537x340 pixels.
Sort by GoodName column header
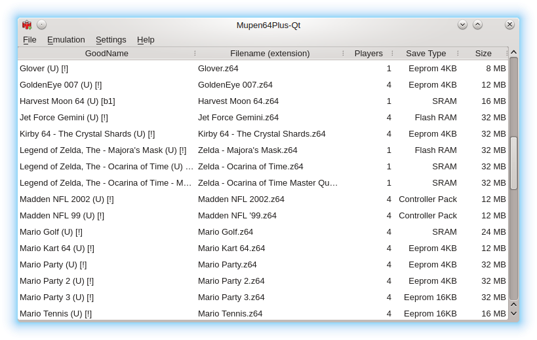coord(107,54)
